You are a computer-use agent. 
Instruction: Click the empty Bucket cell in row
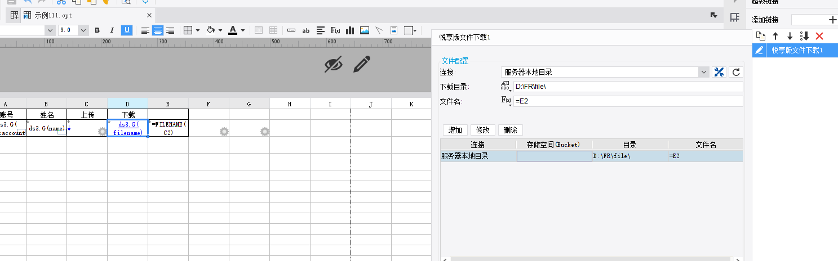[x=555, y=156]
